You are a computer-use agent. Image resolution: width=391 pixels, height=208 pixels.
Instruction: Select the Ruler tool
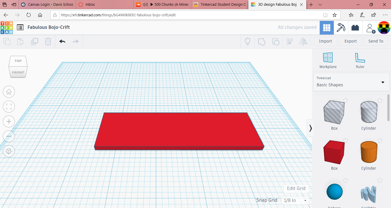tap(360, 61)
